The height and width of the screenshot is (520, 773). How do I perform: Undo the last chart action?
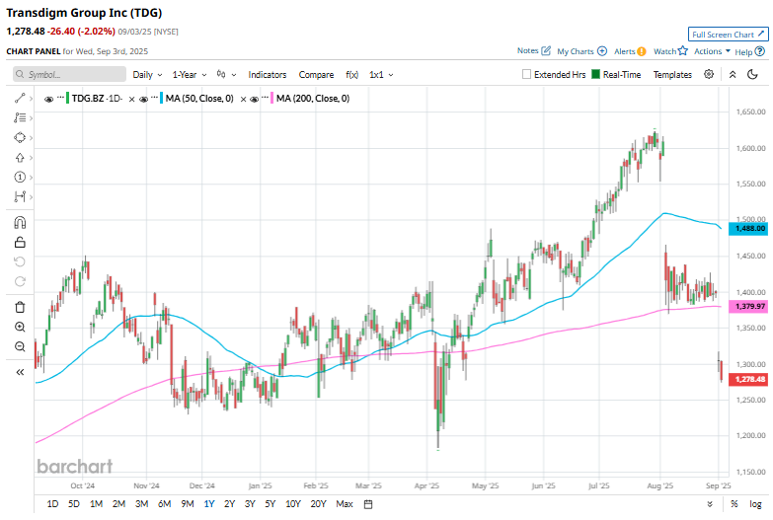click(x=20, y=261)
